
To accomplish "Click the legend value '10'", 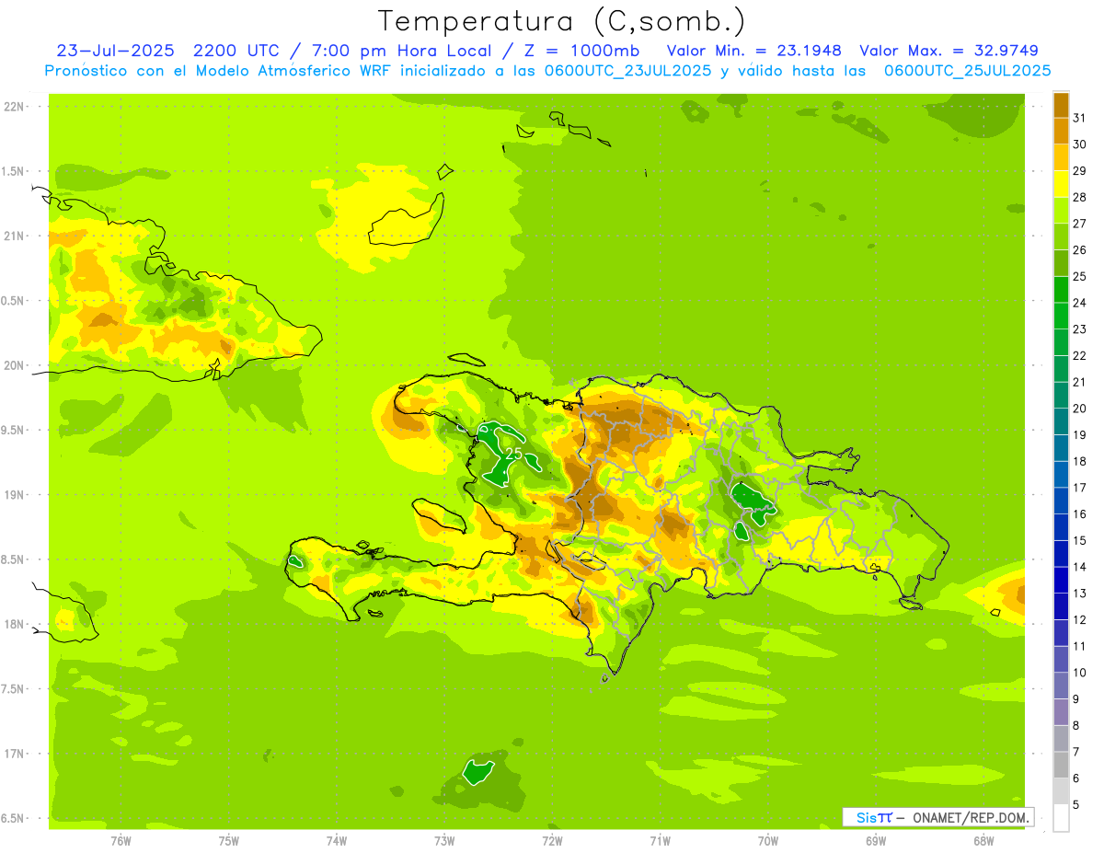I will tap(1079, 673).
